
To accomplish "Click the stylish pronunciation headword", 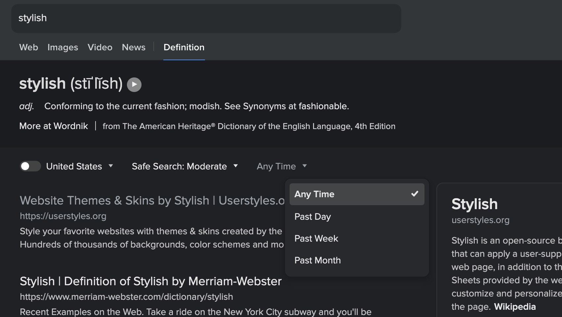I will tap(71, 84).
